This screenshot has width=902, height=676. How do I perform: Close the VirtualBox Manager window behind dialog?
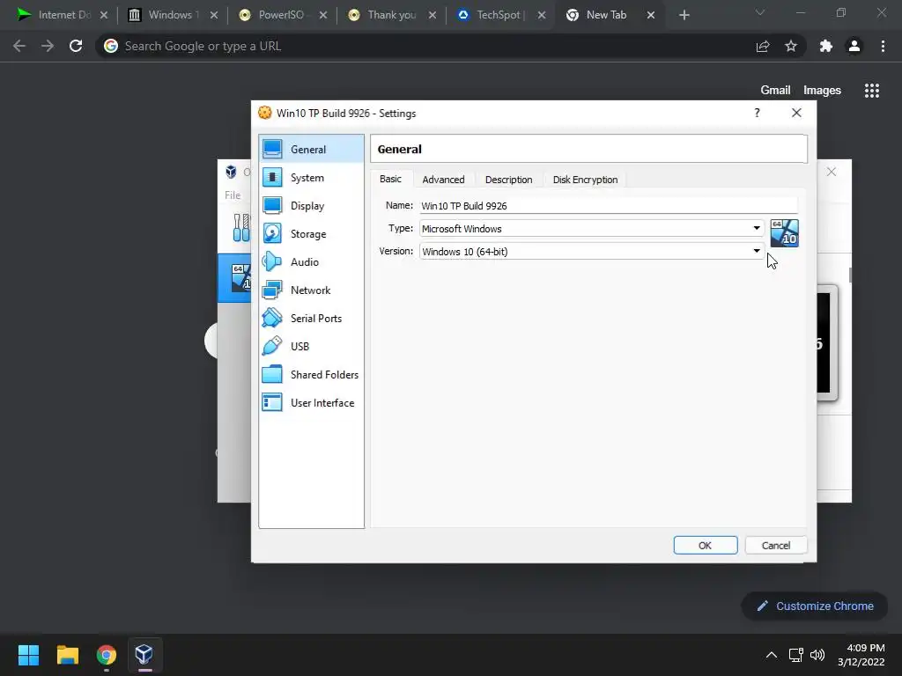click(832, 172)
